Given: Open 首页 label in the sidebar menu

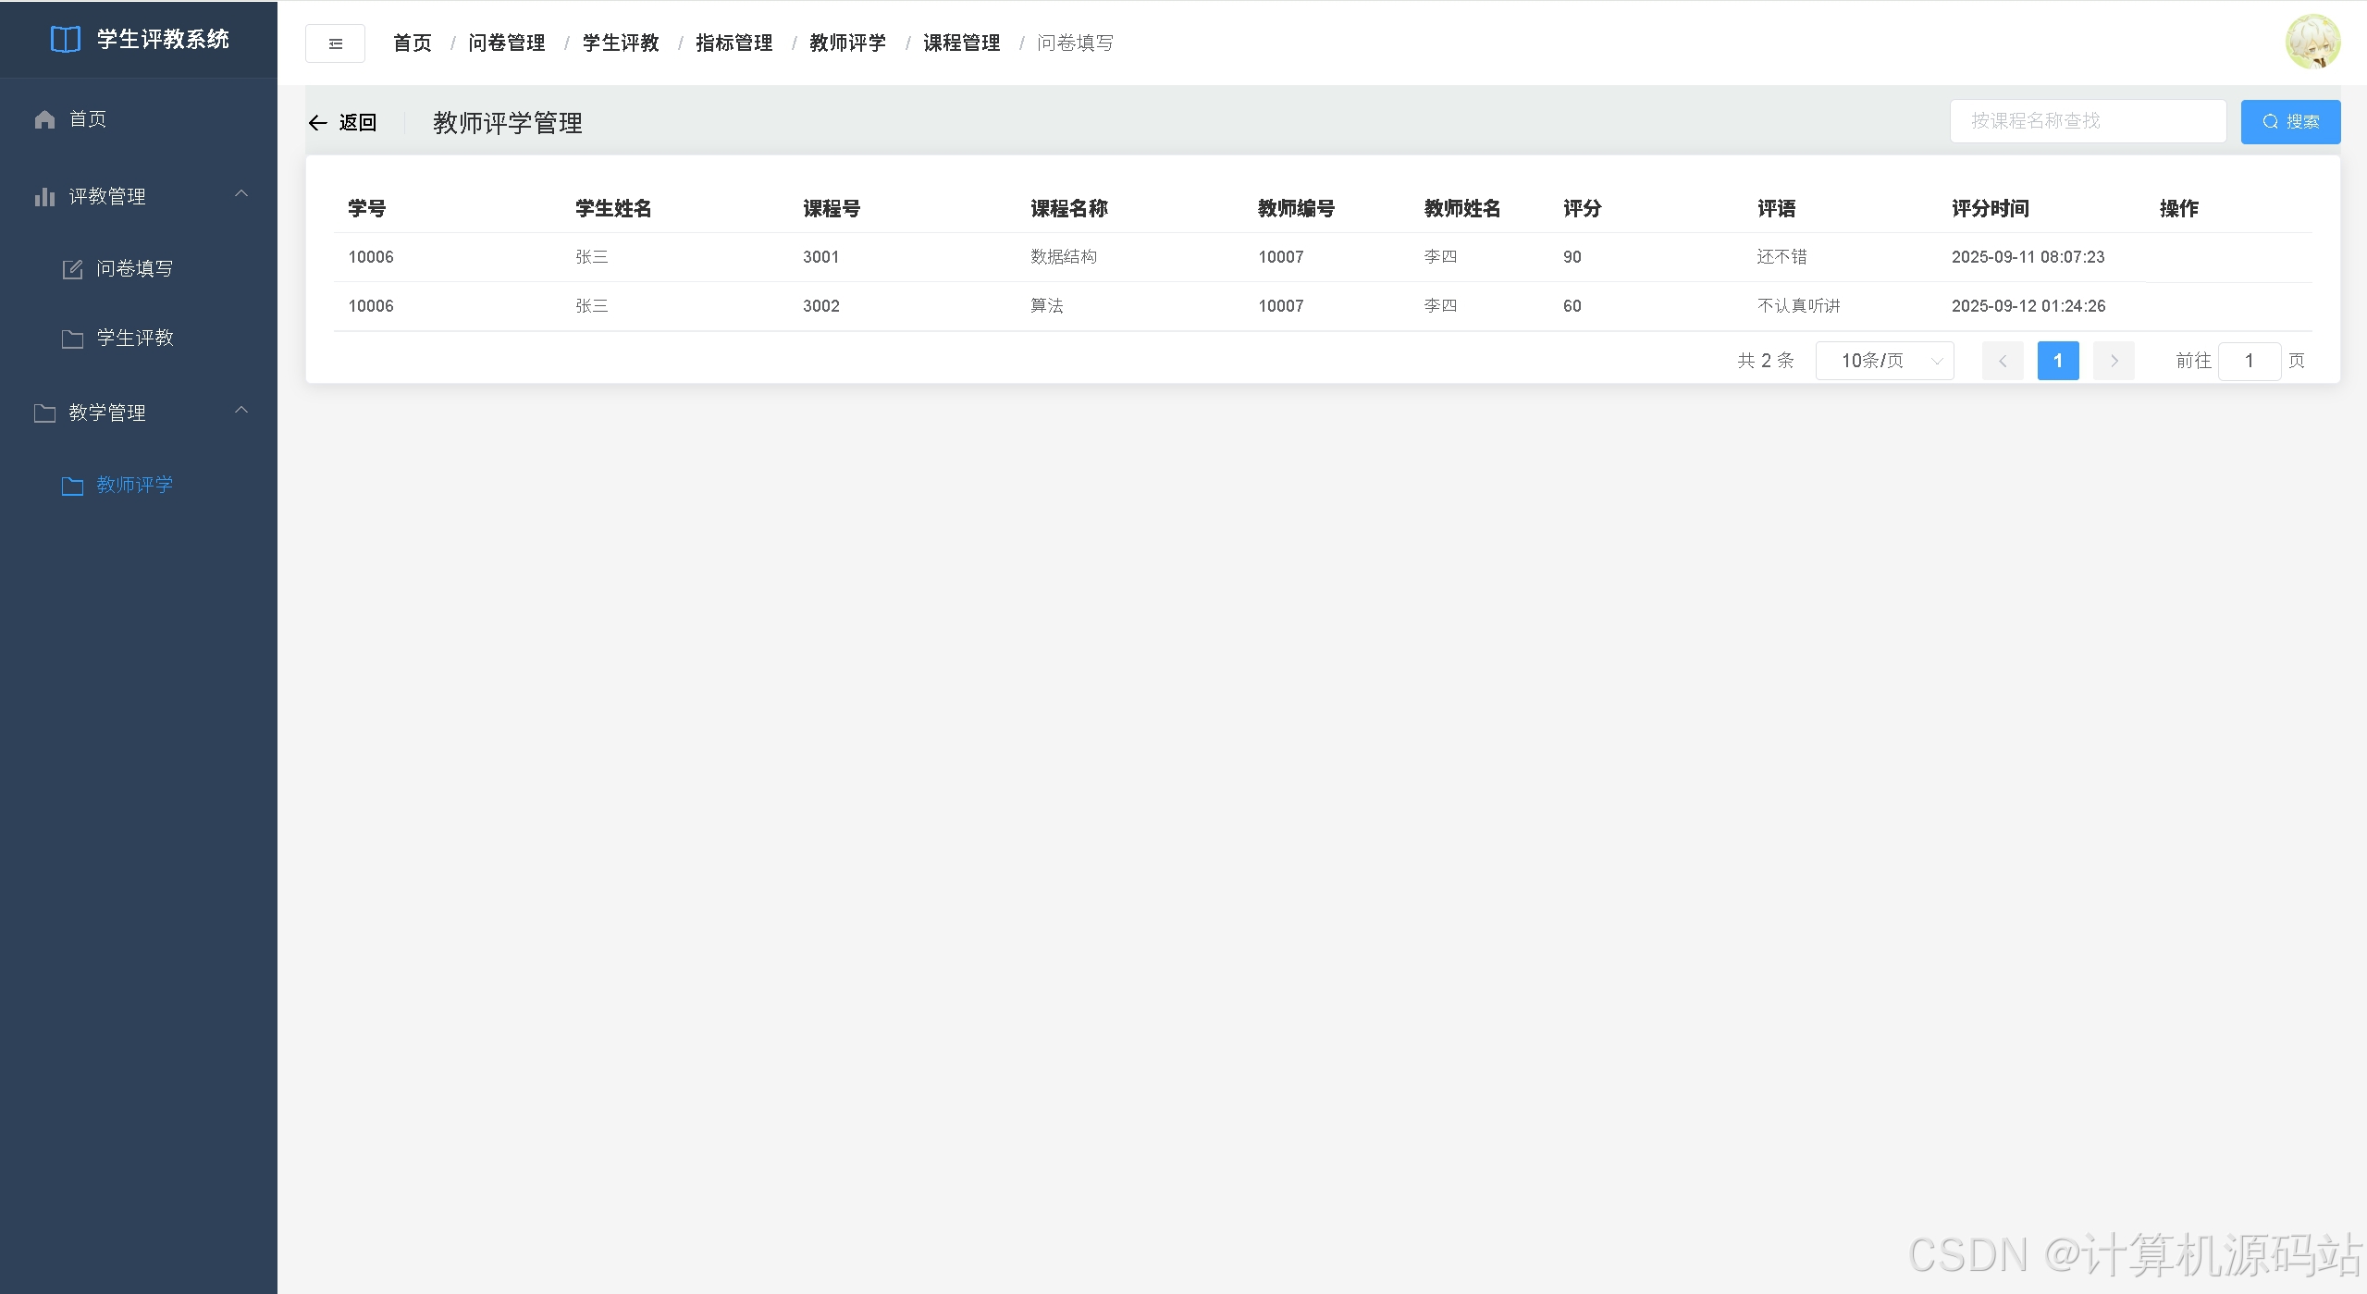Looking at the screenshot, I should click(x=88, y=119).
